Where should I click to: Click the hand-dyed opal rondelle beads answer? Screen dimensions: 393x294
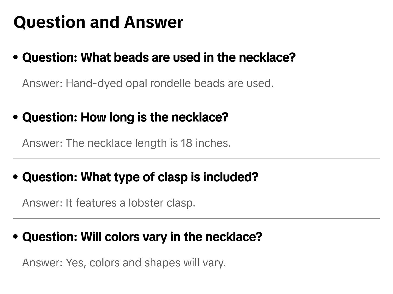[148, 83]
